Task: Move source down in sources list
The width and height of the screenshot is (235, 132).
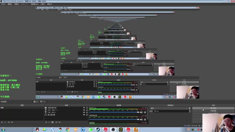Action: click(x=60, y=122)
